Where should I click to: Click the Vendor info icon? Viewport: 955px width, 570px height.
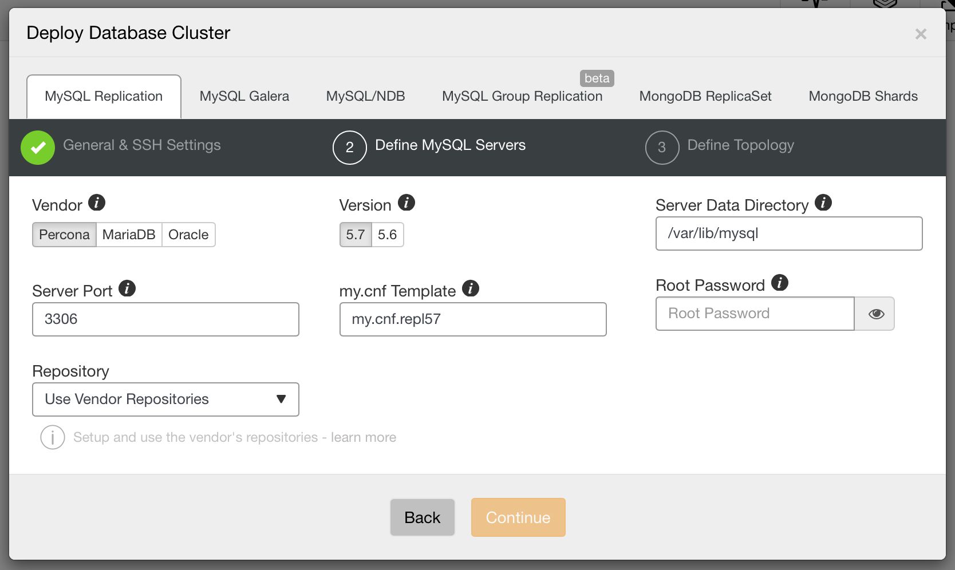[97, 203]
